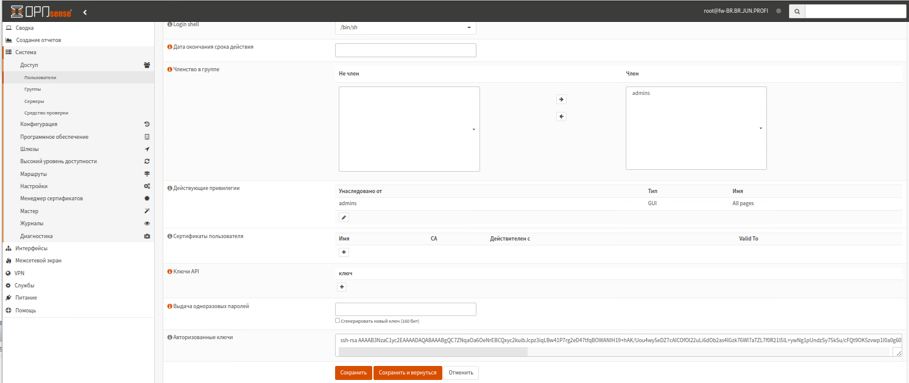Click the Дата окончания срока действия field
The width and height of the screenshot is (909, 383).
point(405,50)
